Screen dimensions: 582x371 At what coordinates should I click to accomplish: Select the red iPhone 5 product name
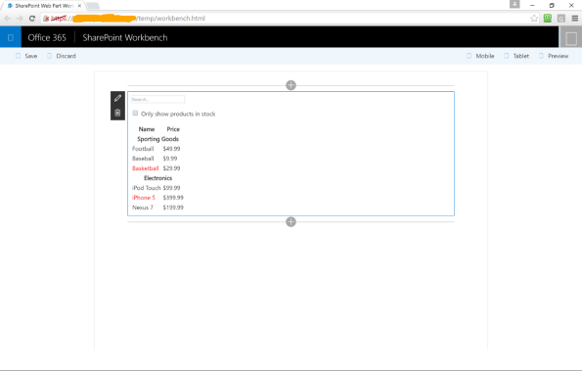click(144, 198)
